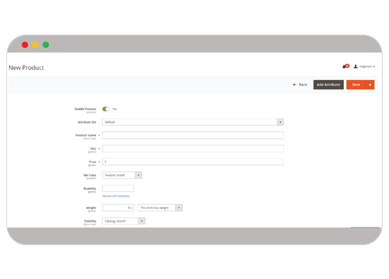Image resolution: width=389 pixels, height=279 pixels.
Task: Go back using the Back link
Action: point(300,85)
